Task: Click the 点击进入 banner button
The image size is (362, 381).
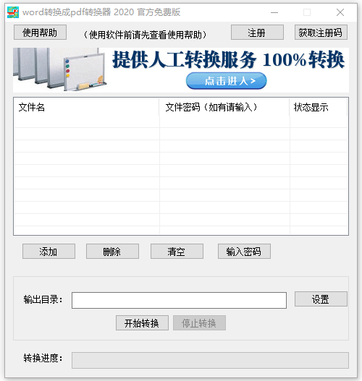Action: pos(226,81)
